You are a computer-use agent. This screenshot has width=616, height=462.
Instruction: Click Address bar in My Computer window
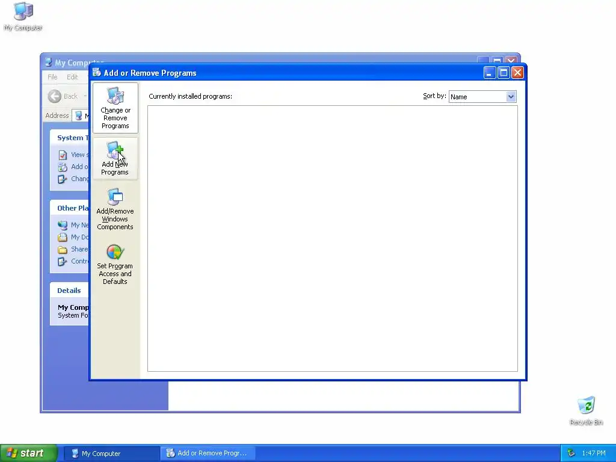coord(80,115)
